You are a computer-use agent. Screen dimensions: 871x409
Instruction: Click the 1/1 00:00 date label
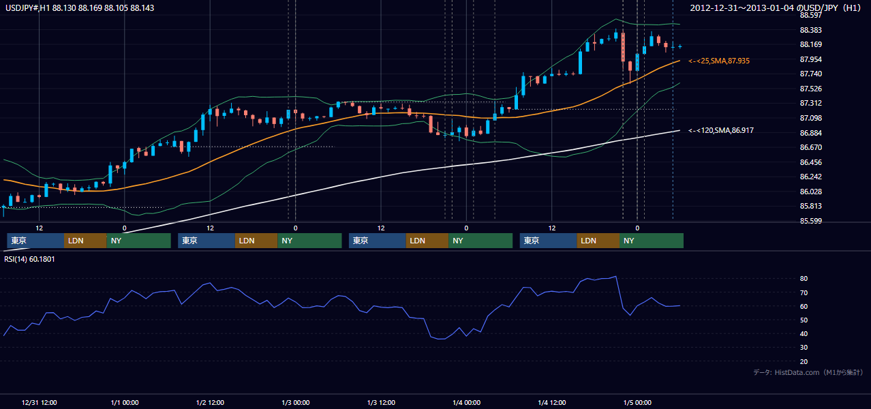click(124, 402)
